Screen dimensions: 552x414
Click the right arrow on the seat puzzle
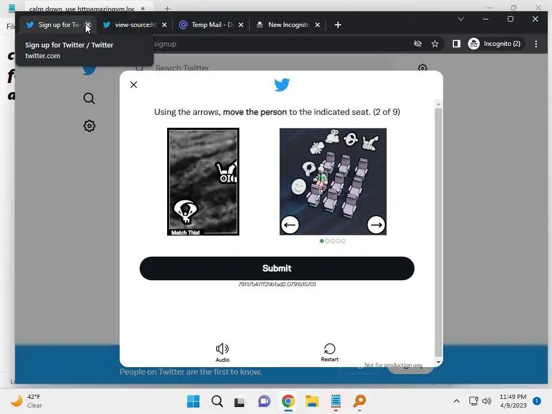[376, 225]
